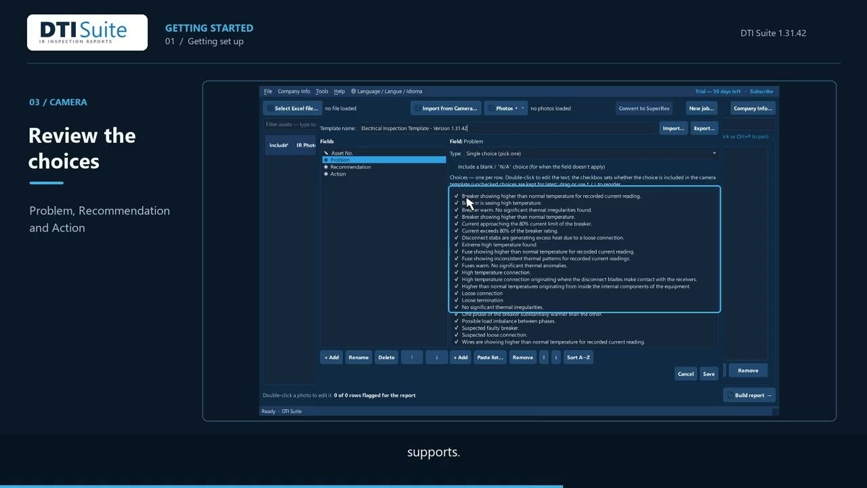Click the New job... button

(701, 108)
